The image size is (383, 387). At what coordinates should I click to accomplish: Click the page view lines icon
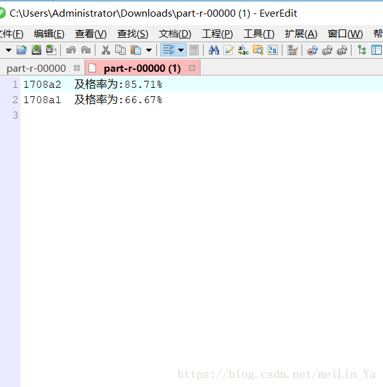point(194,50)
